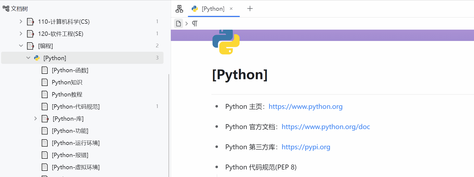Click file icon of [Python-库]
Viewport: 474px width, 177px height.
point(45,119)
